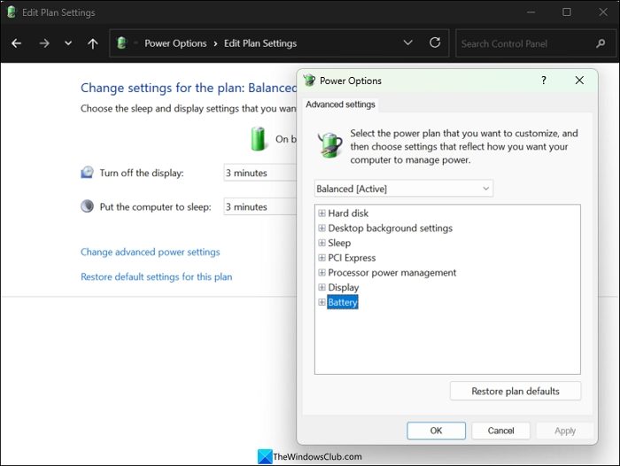Click Restore plan defaults button

(515, 391)
